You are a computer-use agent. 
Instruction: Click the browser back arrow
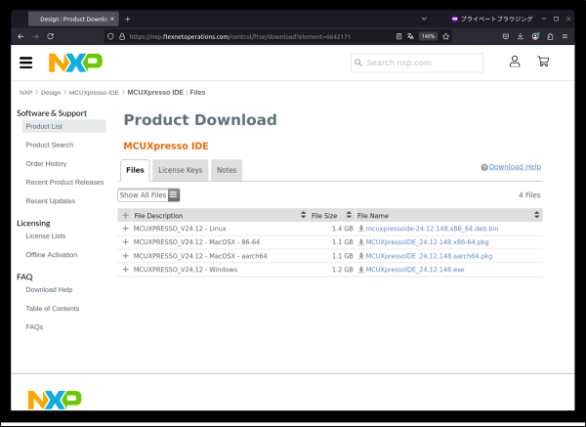coord(21,36)
